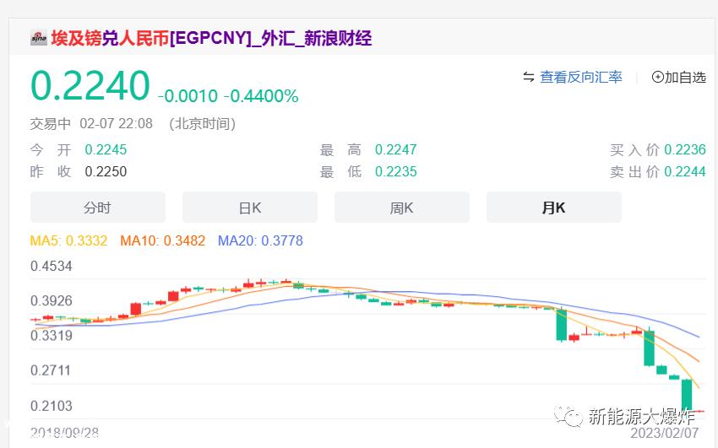This screenshot has height=448, width=718.
Task: Switch to the 周K chart tab
Action: pos(401,208)
